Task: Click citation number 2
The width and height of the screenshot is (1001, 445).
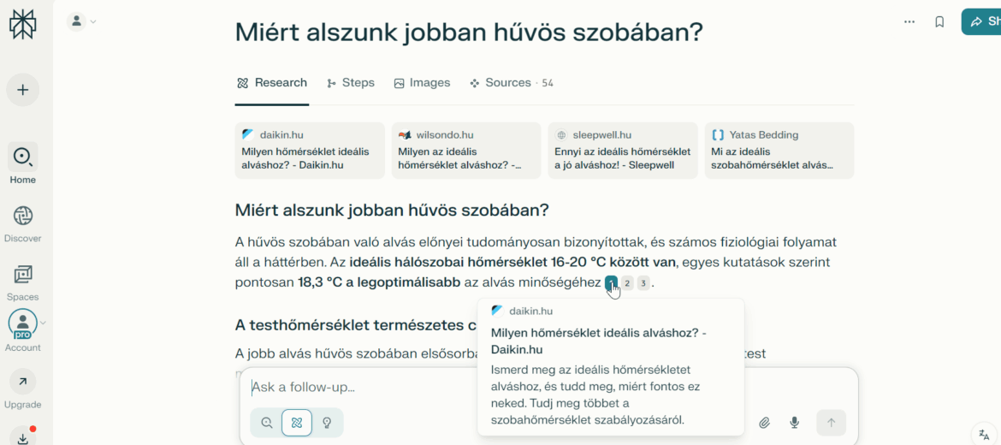Action: tap(627, 283)
